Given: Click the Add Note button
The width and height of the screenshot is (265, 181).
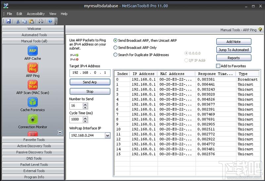Looking at the screenshot, I should (234, 42).
